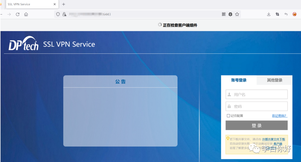
Task: Open the 忘记密码? link
Action: [x=280, y=116]
